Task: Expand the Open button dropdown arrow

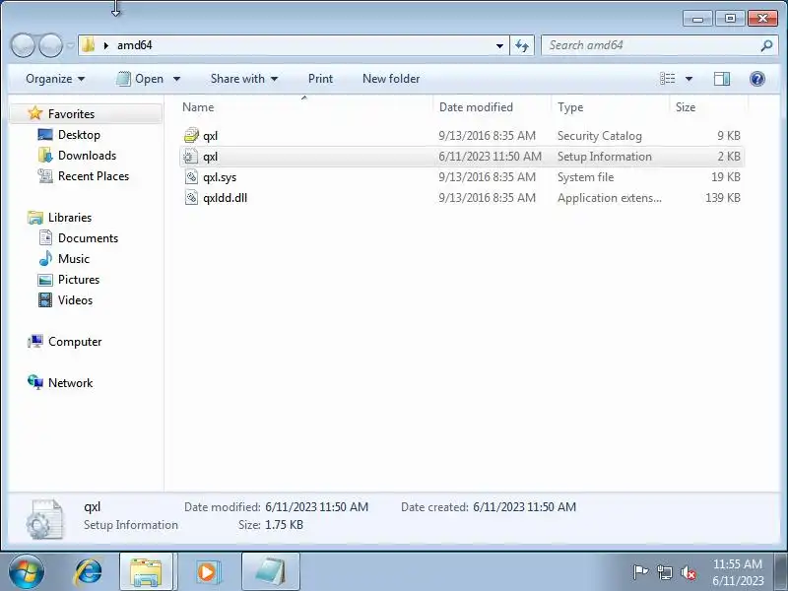Action: click(176, 79)
